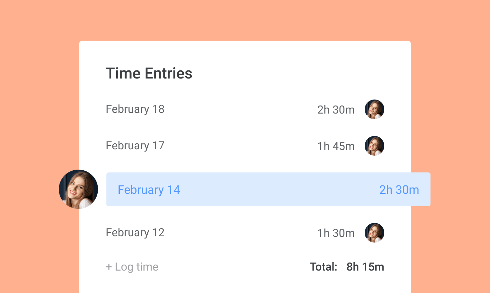Click the 8h 15m total value
Image resolution: width=490 pixels, height=293 pixels.
365,267
